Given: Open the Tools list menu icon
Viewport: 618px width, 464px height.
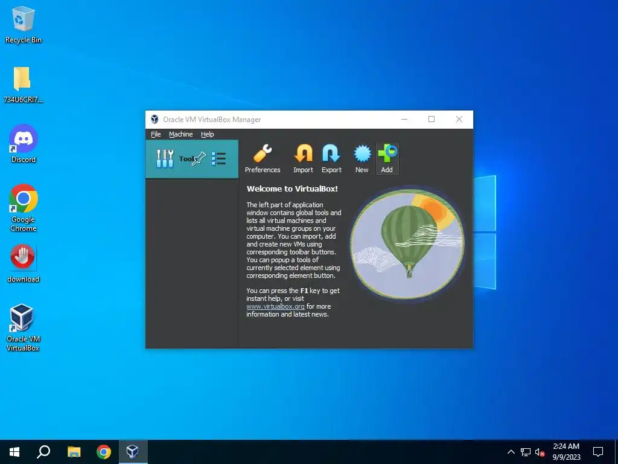Looking at the screenshot, I should click(218, 159).
